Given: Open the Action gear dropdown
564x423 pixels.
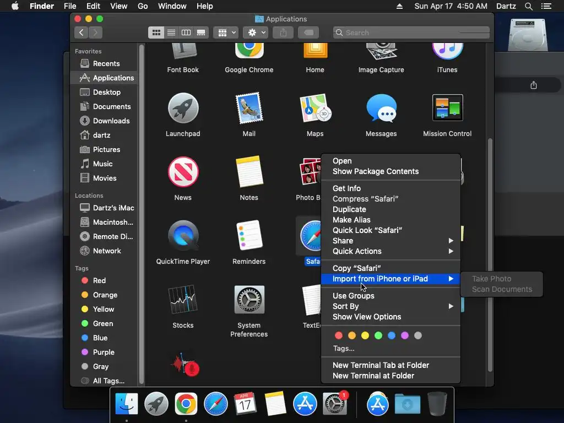Looking at the screenshot, I should [x=256, y=32].
